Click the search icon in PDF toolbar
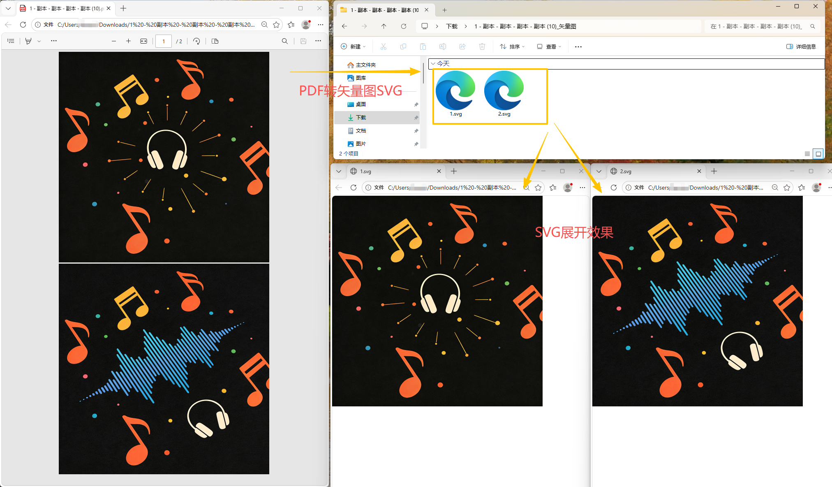Image resolution: width=832 pixels, height=487 pixels. tap(284, 41)
